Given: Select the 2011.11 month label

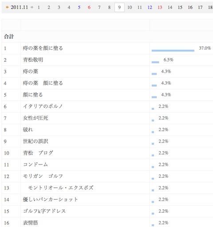Looking at the screenshot, I should pos(19,7).
